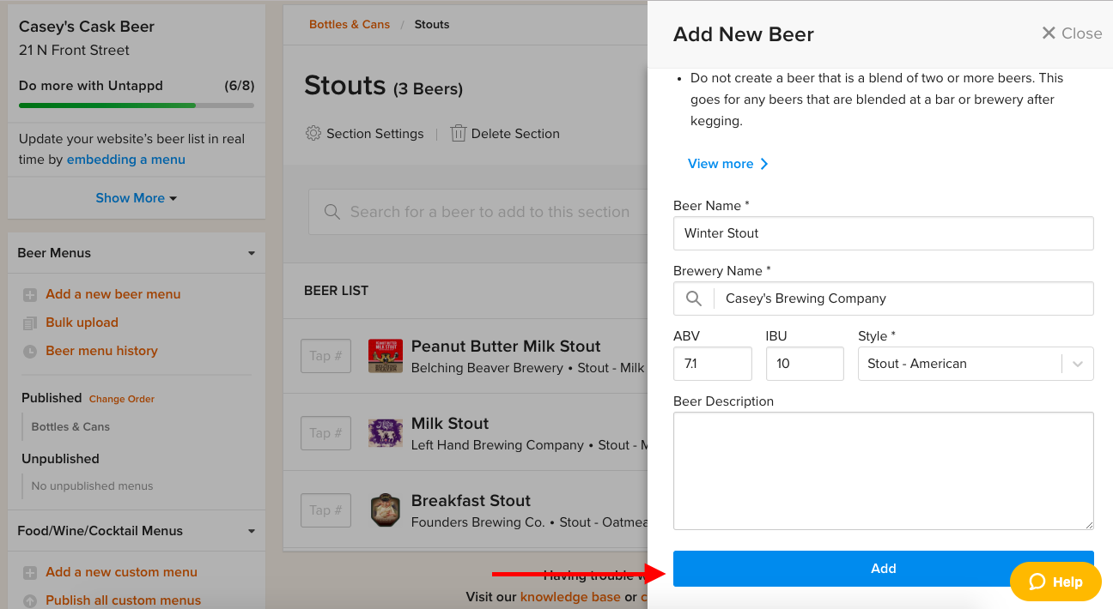The image size is (1113, 609).
Task: Open the Style dropdown showing Stout - American
Action: (x=976, y=364)
